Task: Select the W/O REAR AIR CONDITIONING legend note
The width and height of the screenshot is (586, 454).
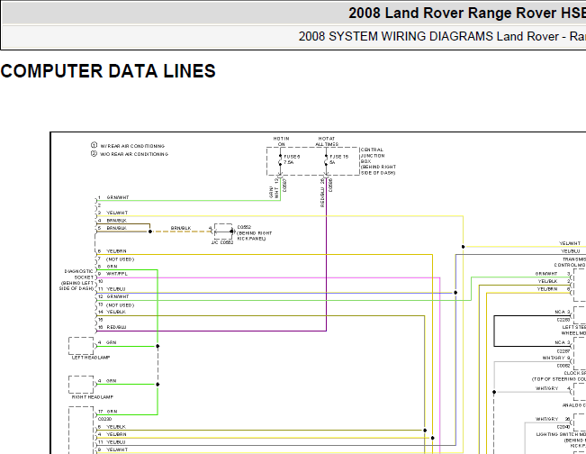Action: [x=134, y=154]
